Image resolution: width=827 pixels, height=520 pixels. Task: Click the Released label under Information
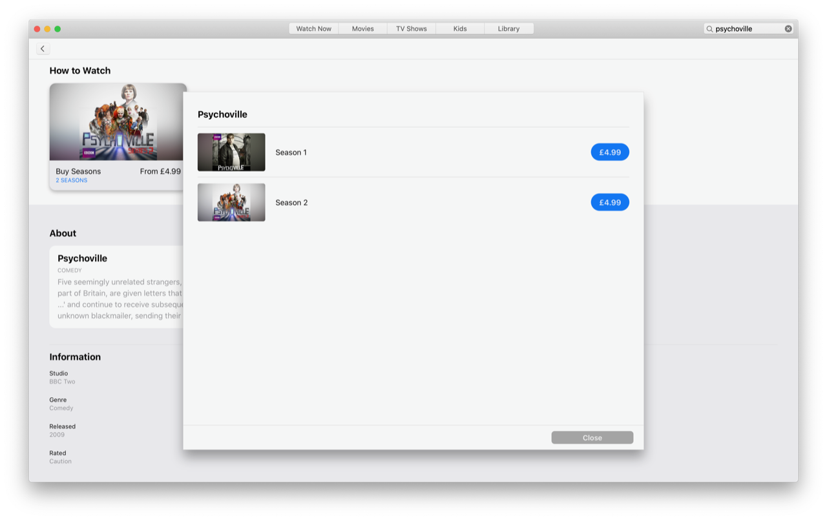pyautogui.click(x=63, y=426)
